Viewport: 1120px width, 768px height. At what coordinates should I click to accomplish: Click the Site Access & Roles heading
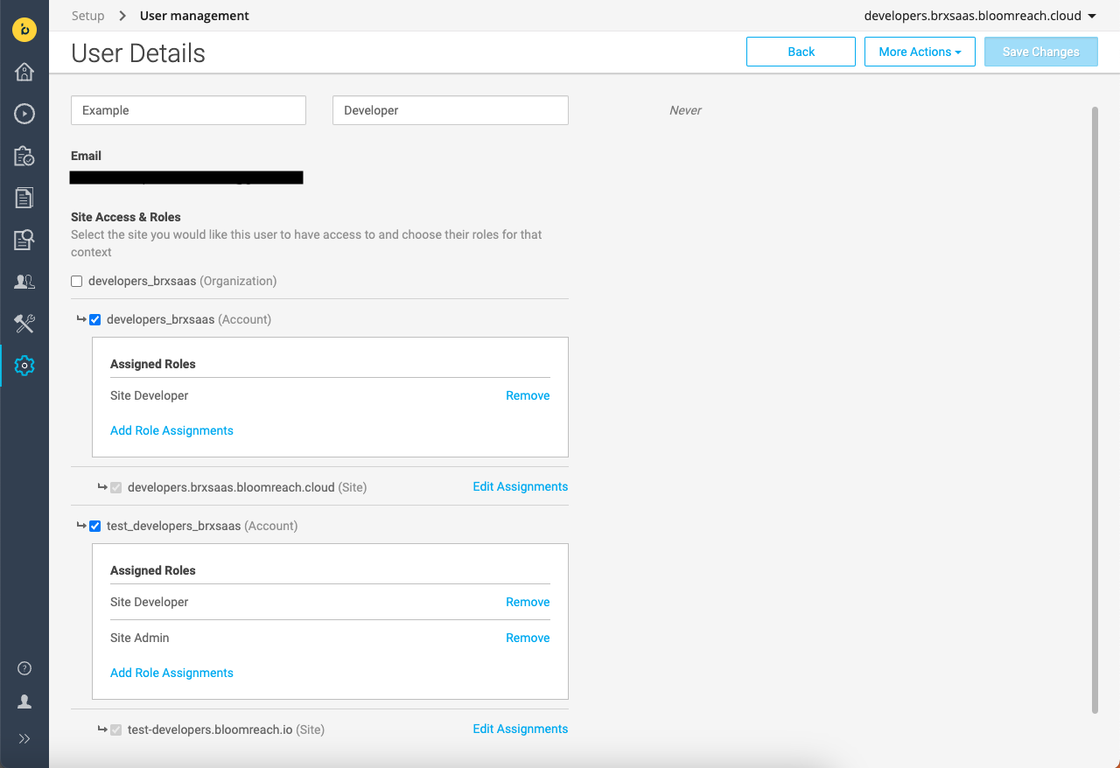126,217
